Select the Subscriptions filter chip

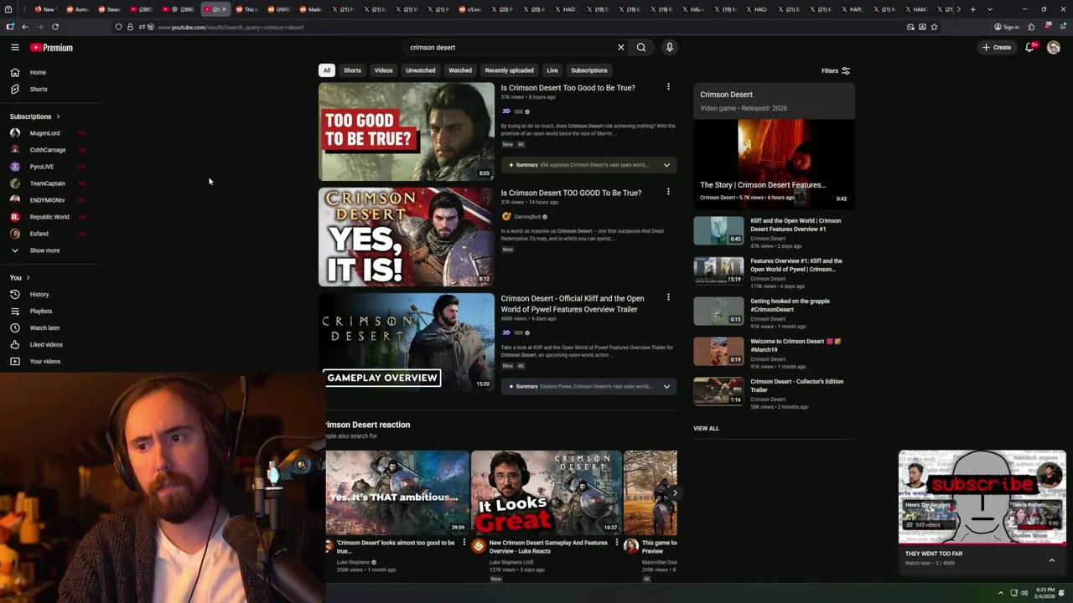coord(589,70)
